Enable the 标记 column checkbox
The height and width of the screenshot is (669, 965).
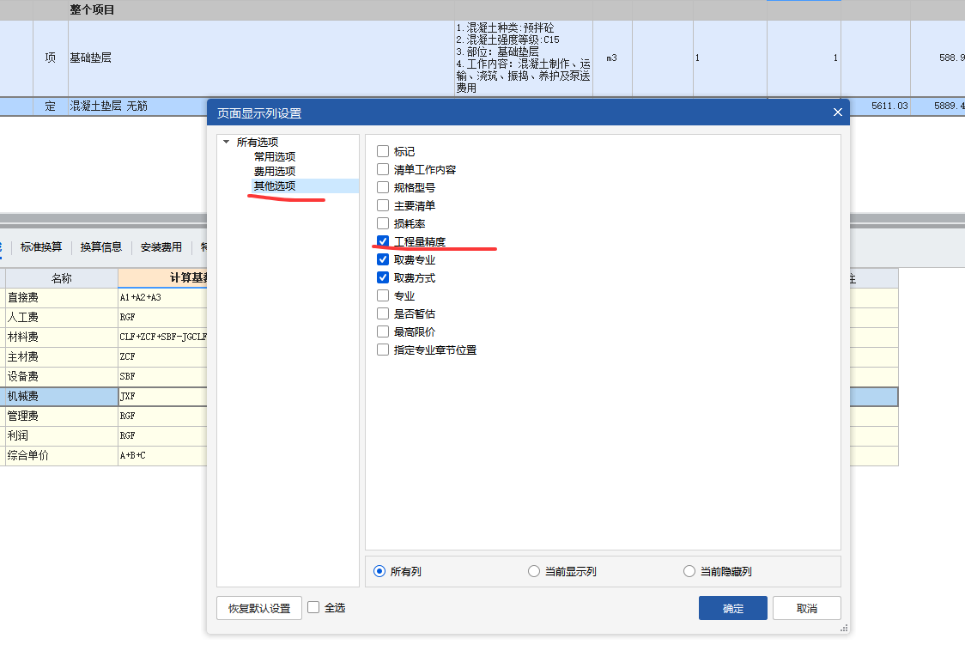pyautogui.click(x=383, y=151)
